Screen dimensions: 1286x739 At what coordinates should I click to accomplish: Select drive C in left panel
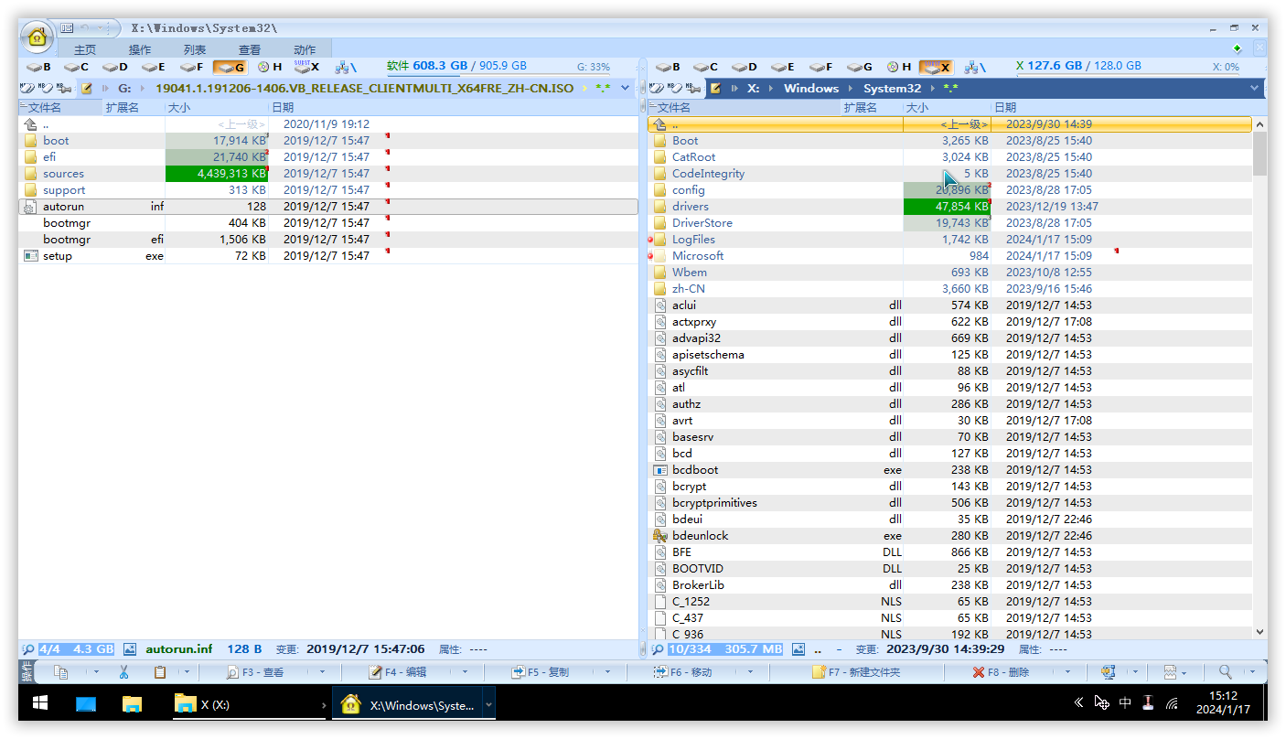click(x=77, y=67)
